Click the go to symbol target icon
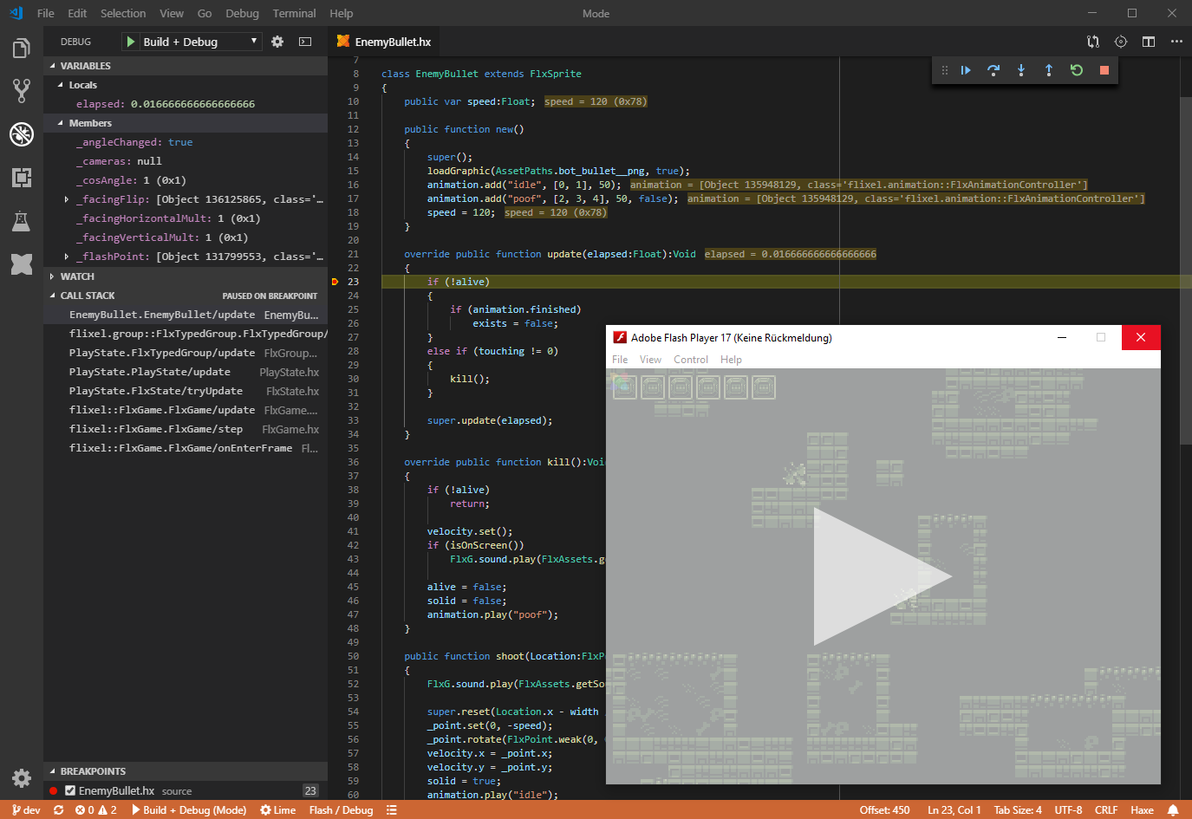 pos(1121,42)
